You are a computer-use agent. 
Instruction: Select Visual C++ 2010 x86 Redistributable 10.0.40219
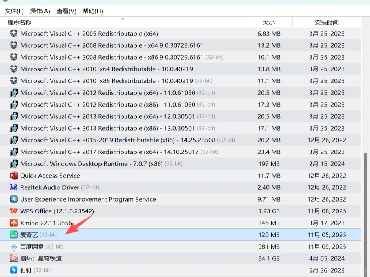pos(106,81)
